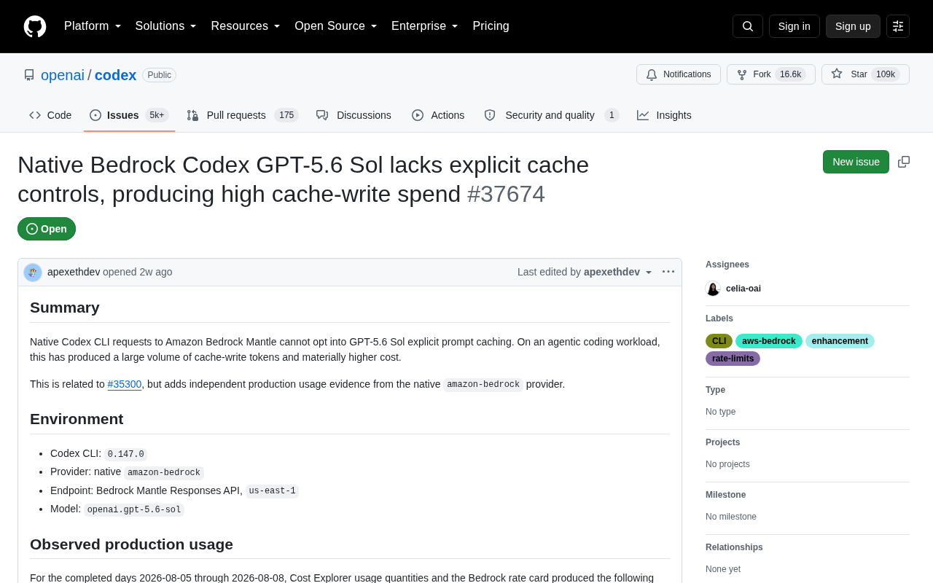Expand the Enterprise menu
The height and width of the screenshot is (583, 933).
(x=425, y=26)
